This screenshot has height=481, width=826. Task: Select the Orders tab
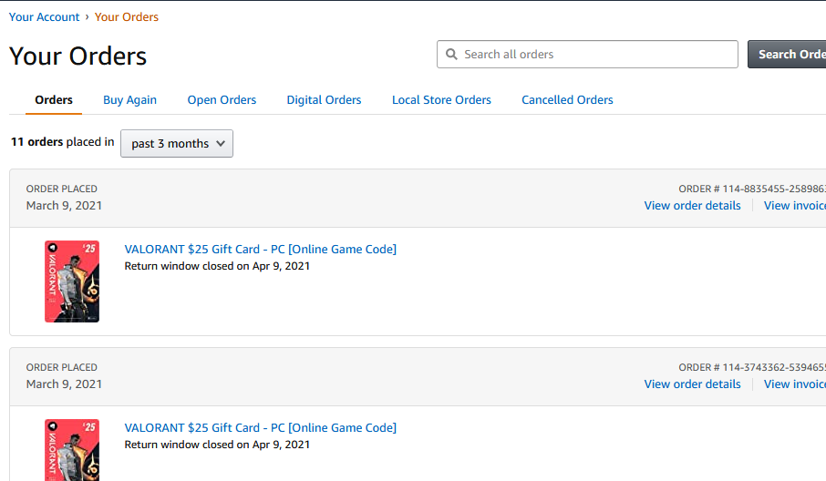click(54, 100)
